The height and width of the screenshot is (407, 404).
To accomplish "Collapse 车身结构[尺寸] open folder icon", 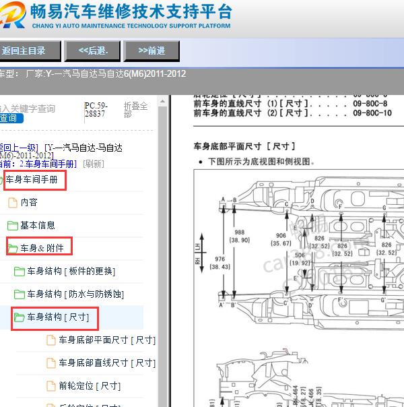I will [19, 317].
